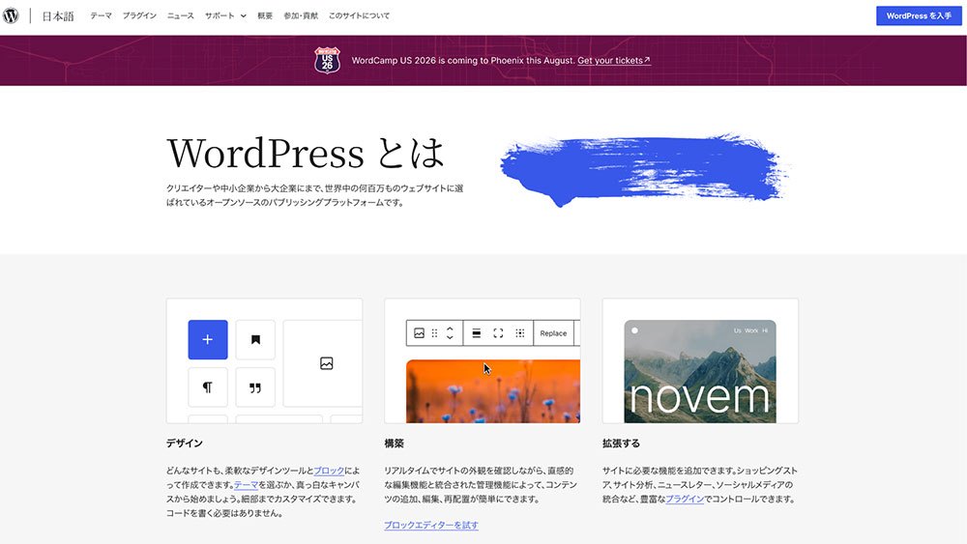This screenshot has height=544, width=967.
Task: Click the blue brush stroke graphic
Action: point(644,169)
